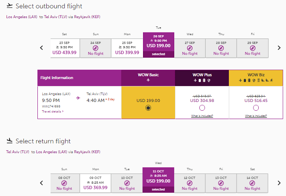This screenshot has width=286, height=196.
Task: Show earlier outbound dates with left arrow
Action: click(x=42, y=48)
